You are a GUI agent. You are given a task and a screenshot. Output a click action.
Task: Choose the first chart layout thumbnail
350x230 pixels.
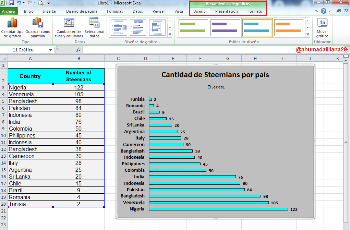tap(119, 27)
